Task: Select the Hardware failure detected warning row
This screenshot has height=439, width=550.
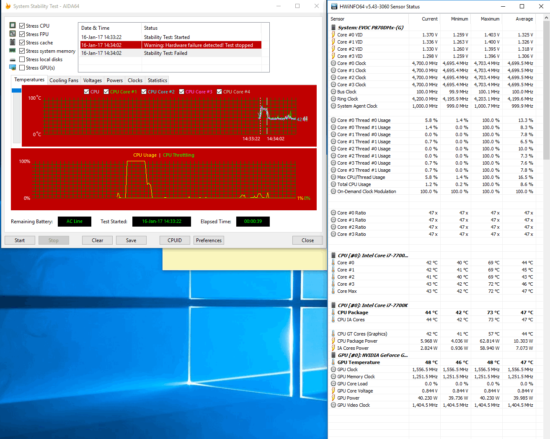Action: click(x=171, y=45)
